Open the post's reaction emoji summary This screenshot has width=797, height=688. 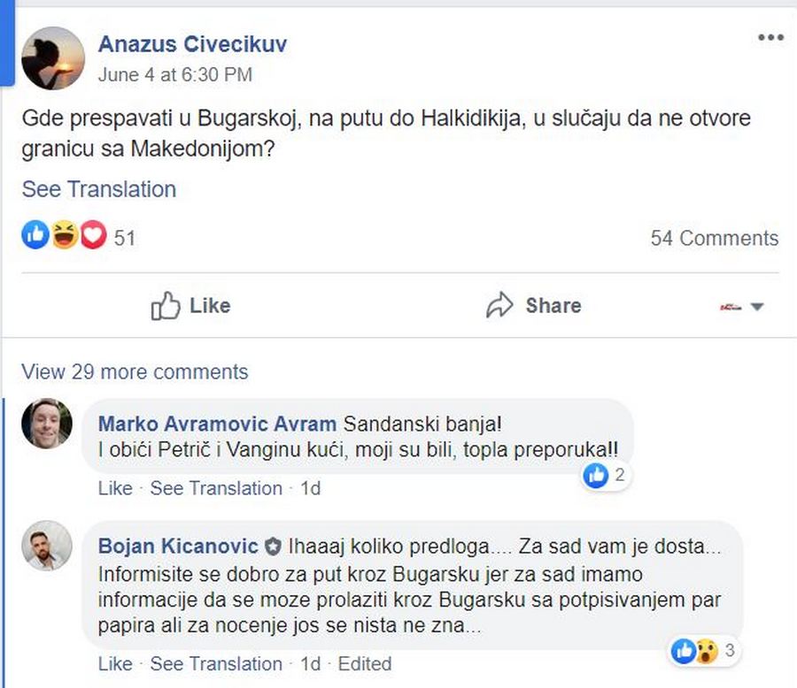[x=64, y=237]
